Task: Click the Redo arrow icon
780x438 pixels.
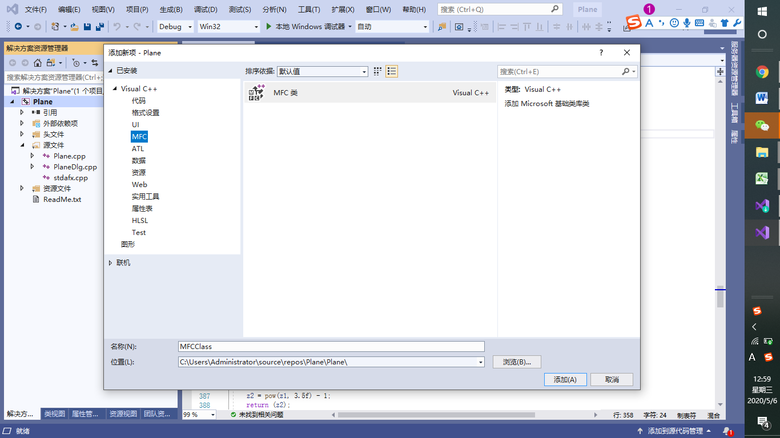Action: coord(137,27)
